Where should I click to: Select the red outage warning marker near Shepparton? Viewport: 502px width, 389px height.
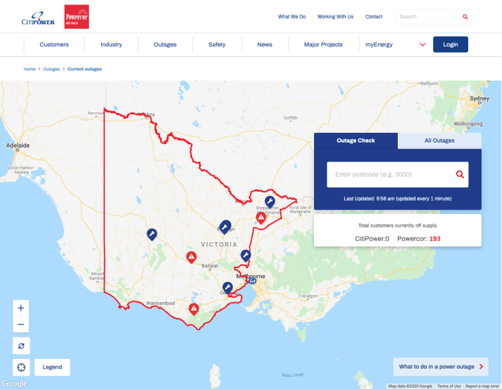tap(262, 217)
